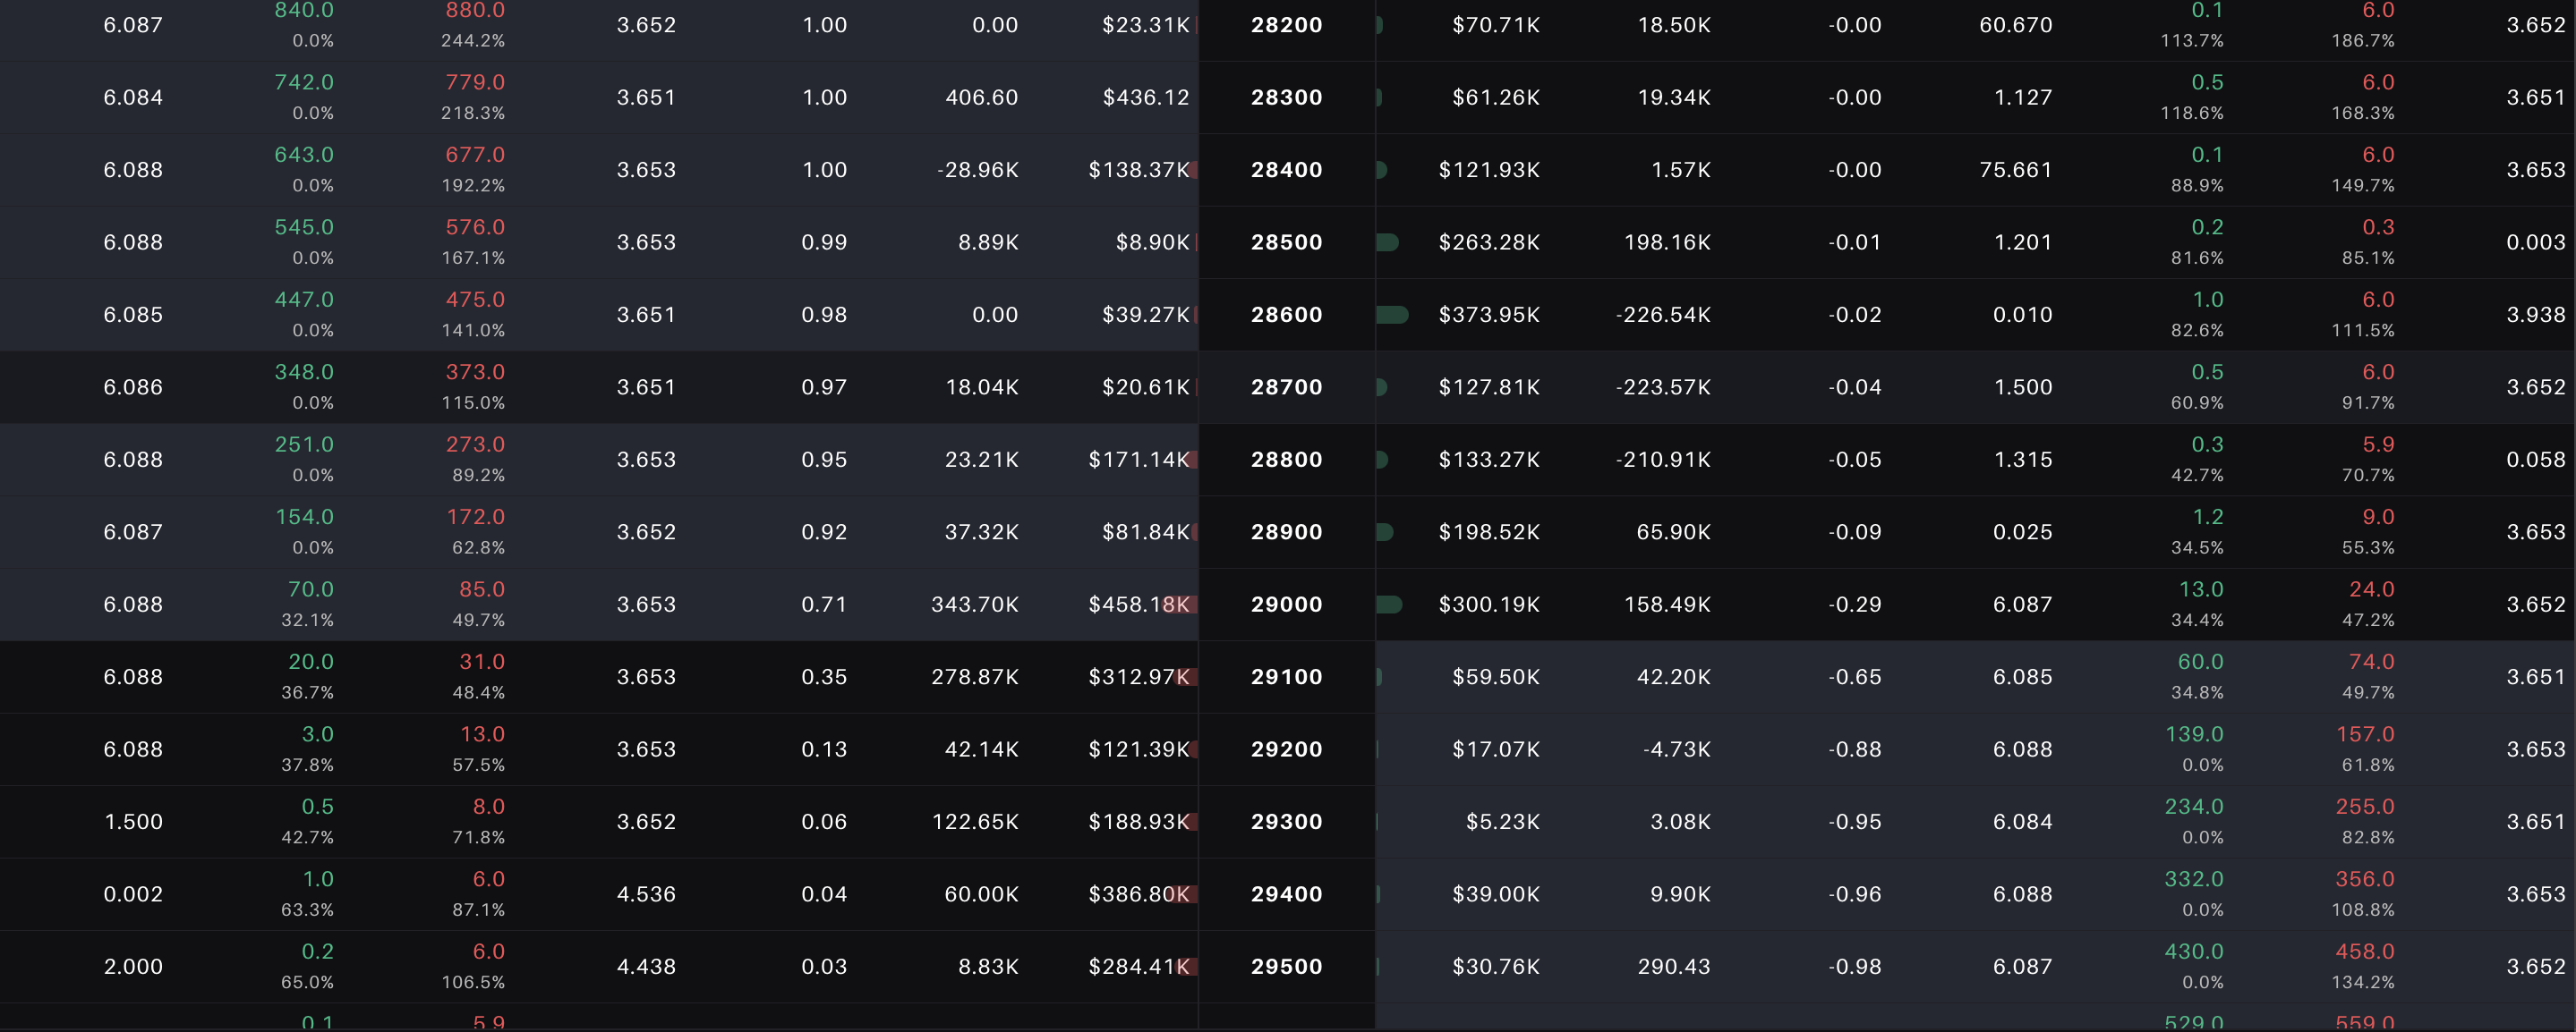
Task: Click the red 85.0 call ask price
Action: tap(482, 589)
